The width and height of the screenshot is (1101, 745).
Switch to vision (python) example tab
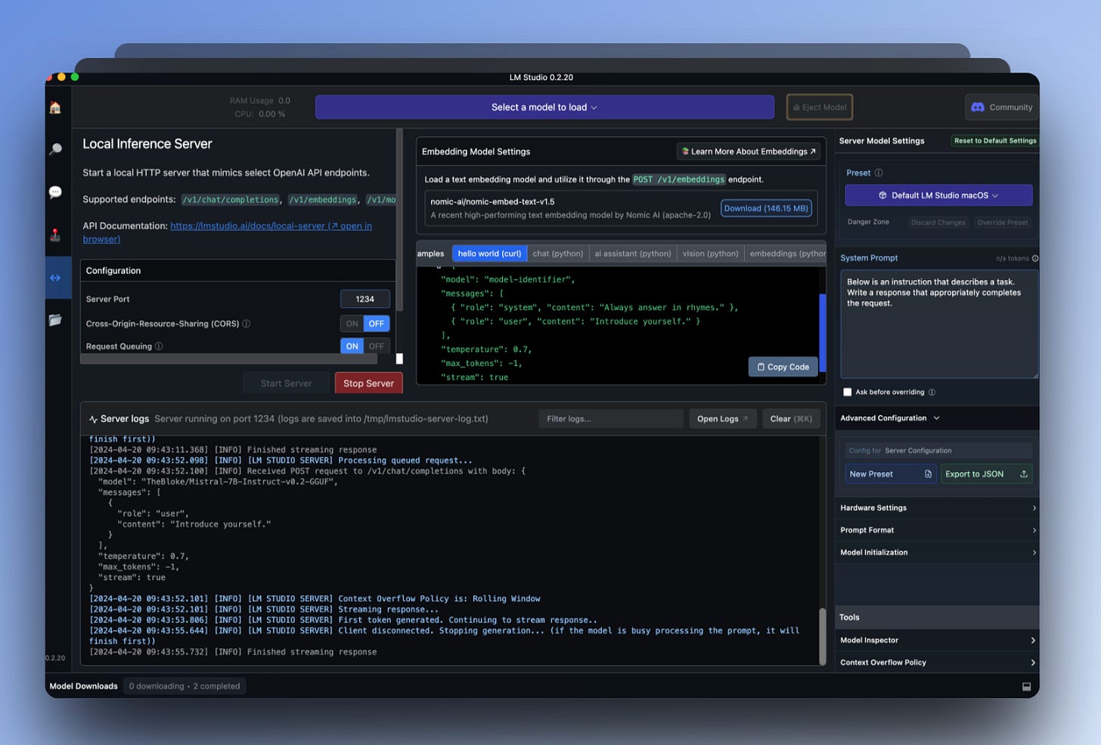click(x=710, y=253)
